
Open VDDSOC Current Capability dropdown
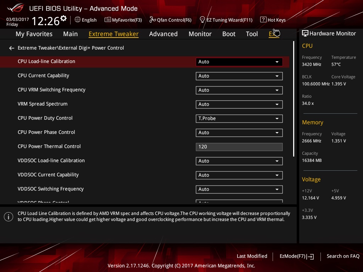point(239,175)
